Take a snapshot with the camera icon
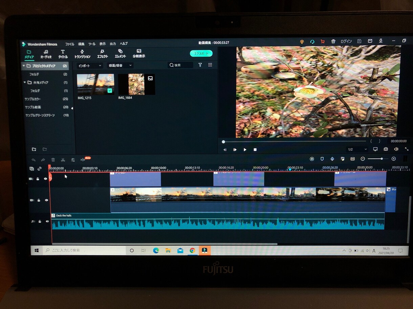 (x=386, y=149)
